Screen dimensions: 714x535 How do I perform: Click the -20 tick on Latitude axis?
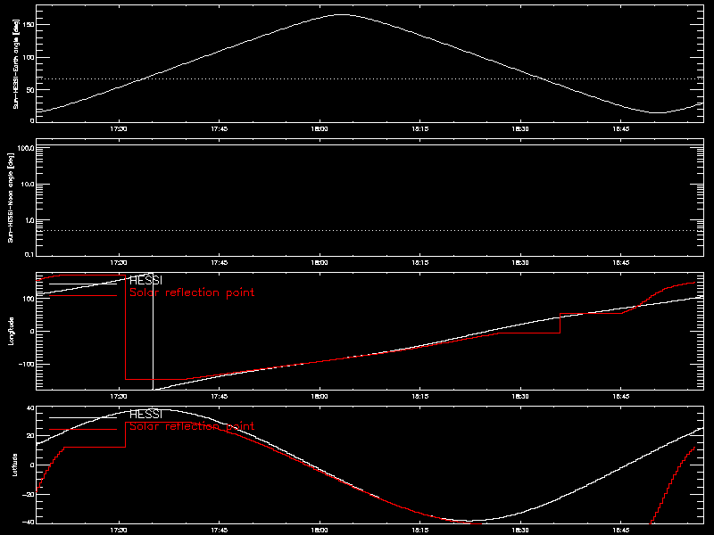pos(29,495)
